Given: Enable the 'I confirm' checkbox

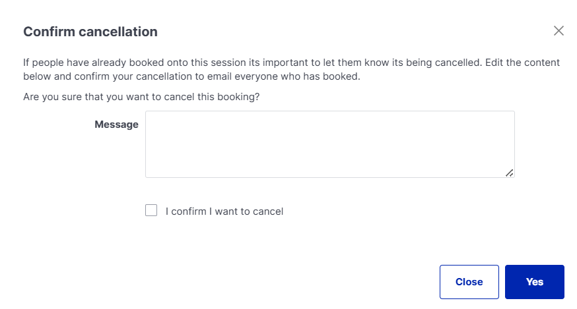Looking at the screenshot, I should pyautogui.click(x=151, y=211).
